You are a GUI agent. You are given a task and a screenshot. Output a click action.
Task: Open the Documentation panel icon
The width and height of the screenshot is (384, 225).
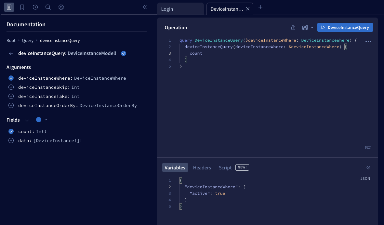click(9, 7)
